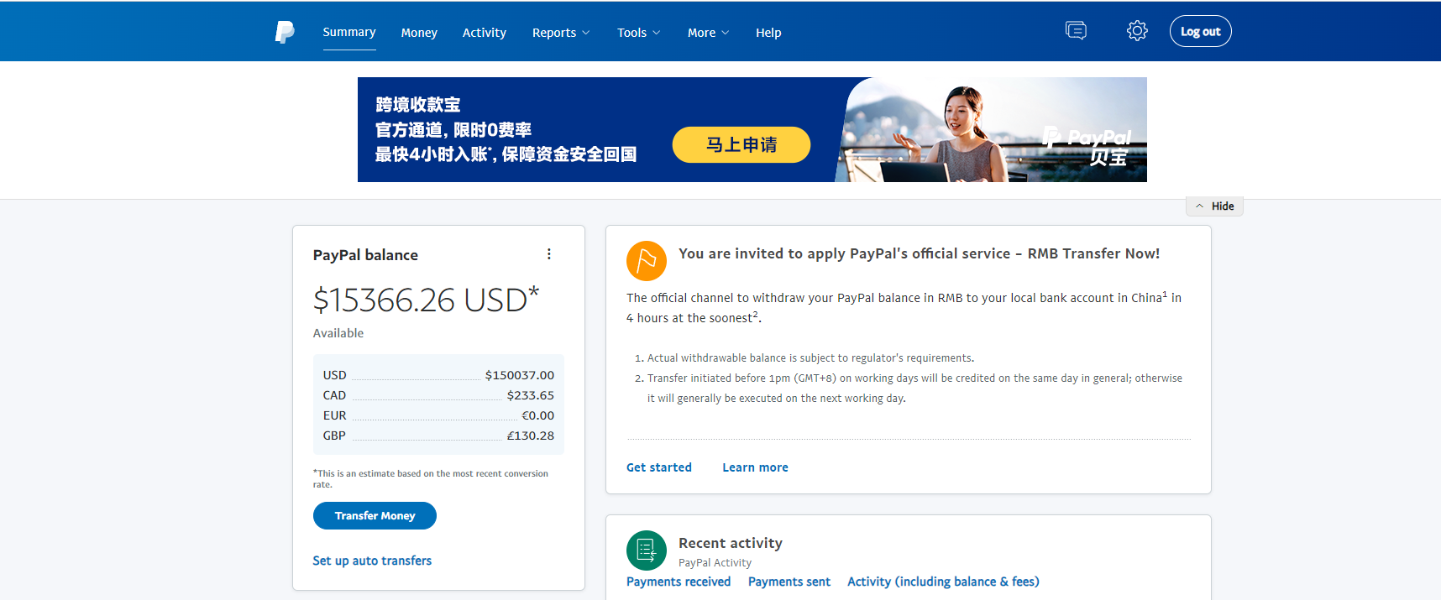Click the RMB Transfer invitation heading
This screenshot has height=600, width=1441.
919,253
